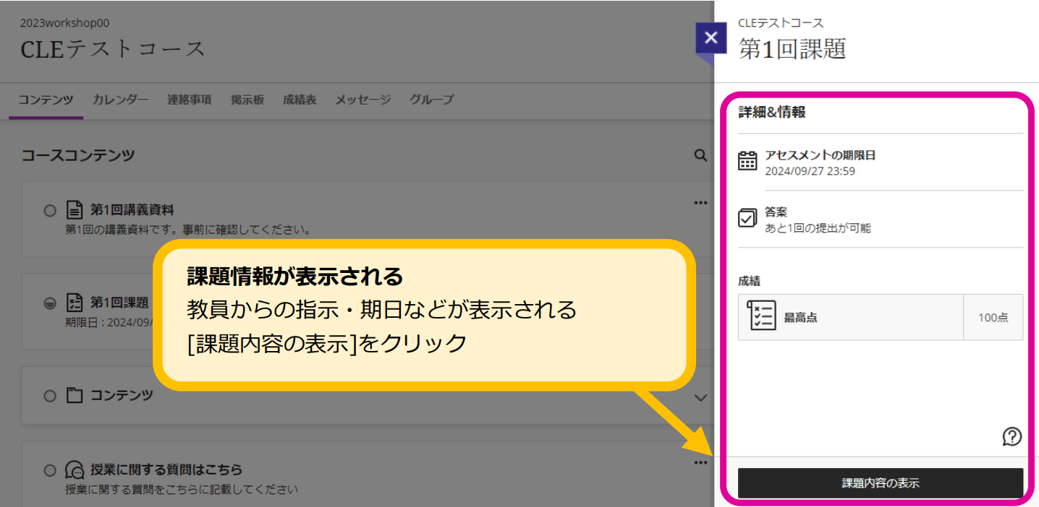
Task: Open the help question mark icon
Action: (1012, 436)
